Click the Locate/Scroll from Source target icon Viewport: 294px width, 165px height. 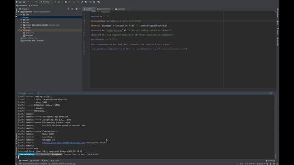coord(68,9)
